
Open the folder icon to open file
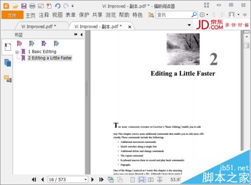pyautogui.click(x=15, y=6)
